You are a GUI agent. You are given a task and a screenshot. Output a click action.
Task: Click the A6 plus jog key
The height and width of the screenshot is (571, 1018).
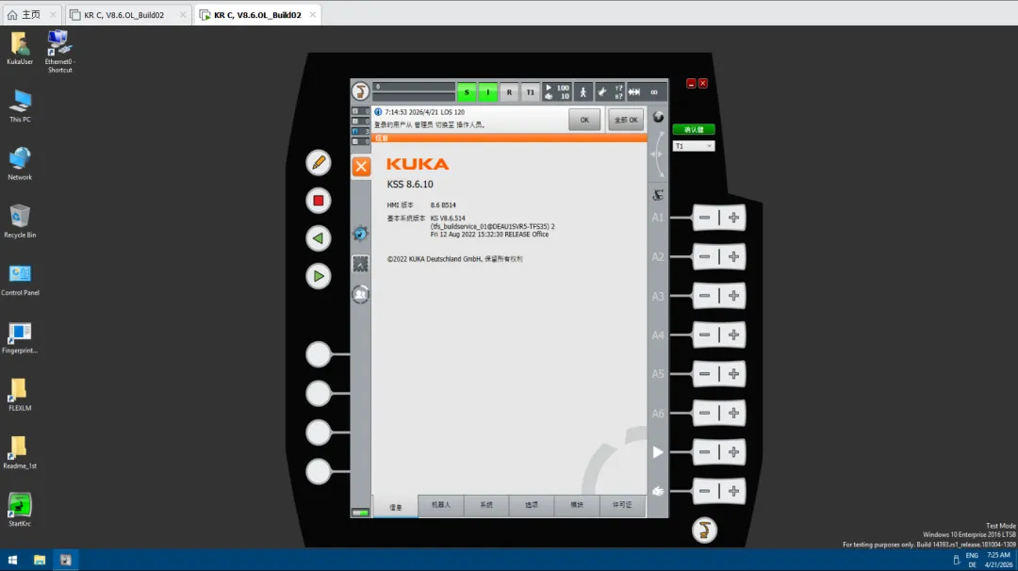pos(733,413)
